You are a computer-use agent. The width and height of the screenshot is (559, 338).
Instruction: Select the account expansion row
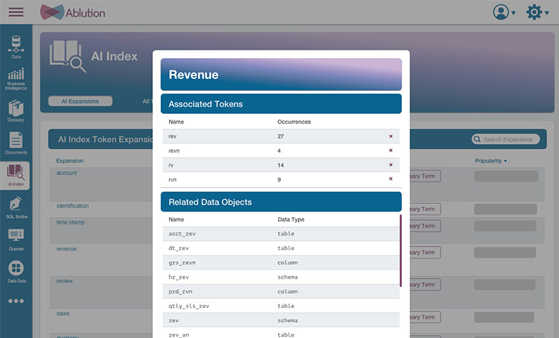tap(66, 173)
